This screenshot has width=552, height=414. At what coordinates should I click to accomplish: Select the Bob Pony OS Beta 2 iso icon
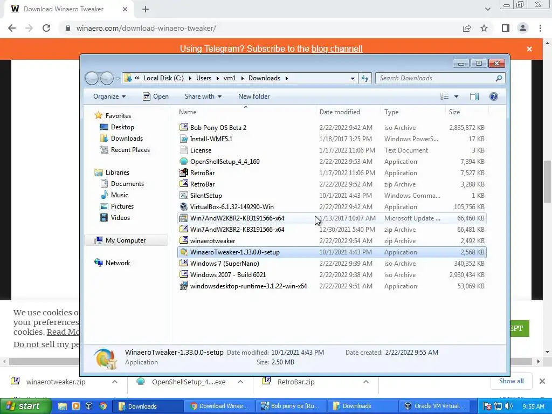[x=183, y=127]
